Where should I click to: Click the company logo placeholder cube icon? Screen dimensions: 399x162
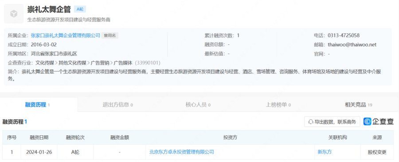(x=14, y=14)
